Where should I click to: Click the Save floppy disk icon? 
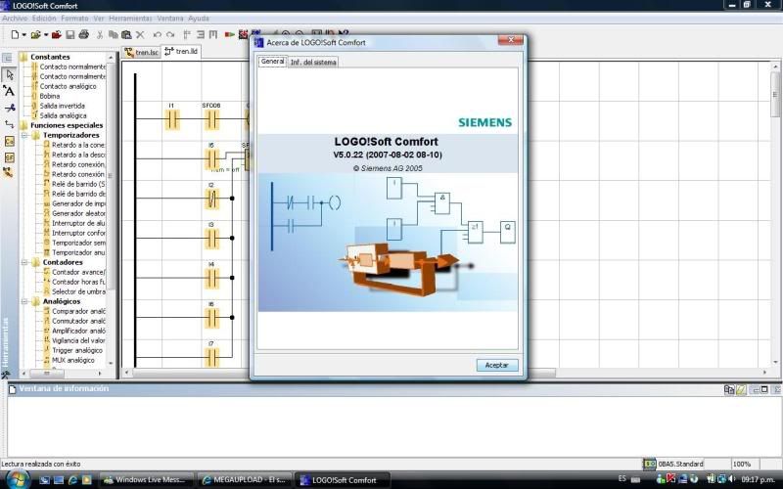(x=69, y=34)
